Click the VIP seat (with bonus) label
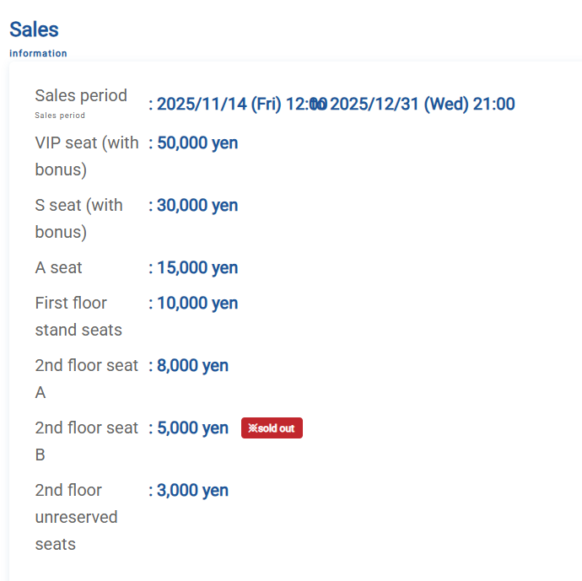 click(86, 156)
